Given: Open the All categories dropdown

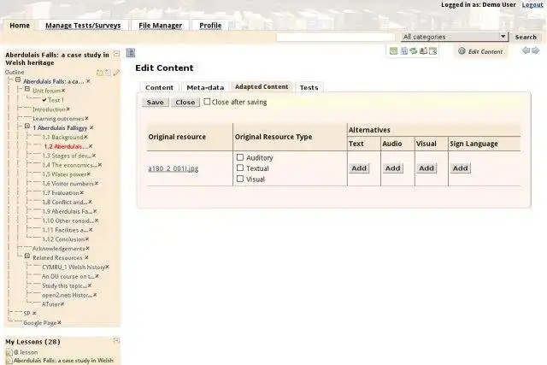Looking at the screenshot, I should [x=454, y=37].
